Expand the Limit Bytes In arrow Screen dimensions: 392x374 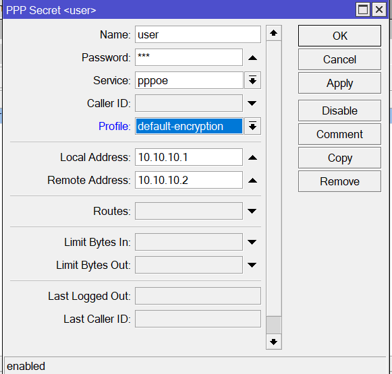click(x=252, y=242)
